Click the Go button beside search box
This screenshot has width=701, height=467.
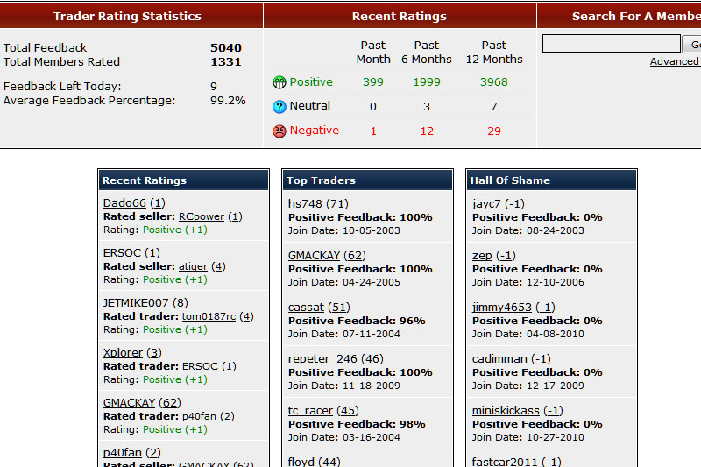click(x=693, y=44)
